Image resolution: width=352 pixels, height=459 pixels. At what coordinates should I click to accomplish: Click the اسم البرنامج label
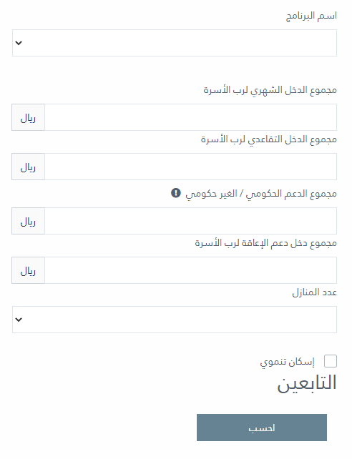pos(311,16)
